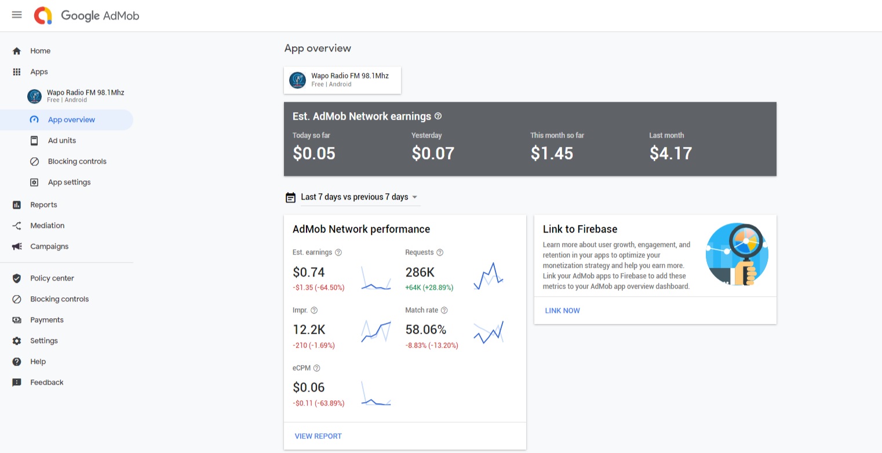
Task: Open Feedback in sidebar
Action: pyautogui.click(x=67, y=382)
